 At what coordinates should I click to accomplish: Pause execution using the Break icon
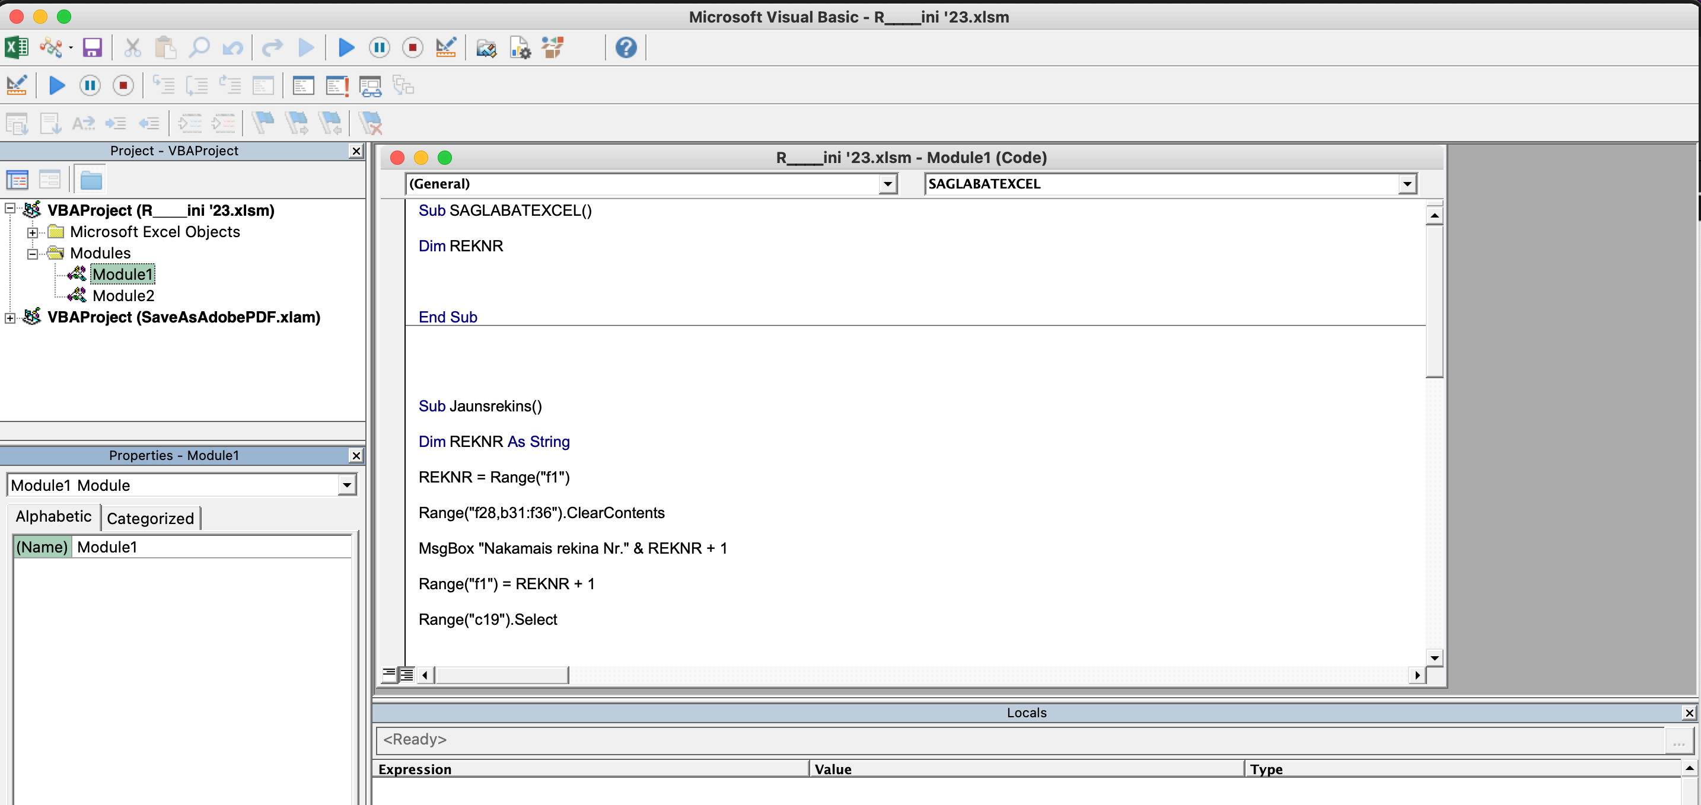[380, 47]
